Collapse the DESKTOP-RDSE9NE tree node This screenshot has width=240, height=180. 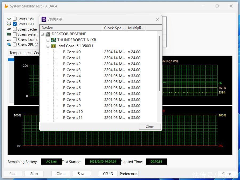click(x=42, y=34)
